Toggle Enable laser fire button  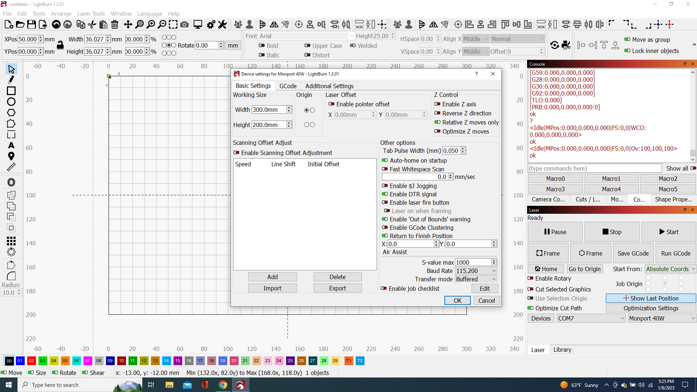pyautogui.click(x=385, y=203)
